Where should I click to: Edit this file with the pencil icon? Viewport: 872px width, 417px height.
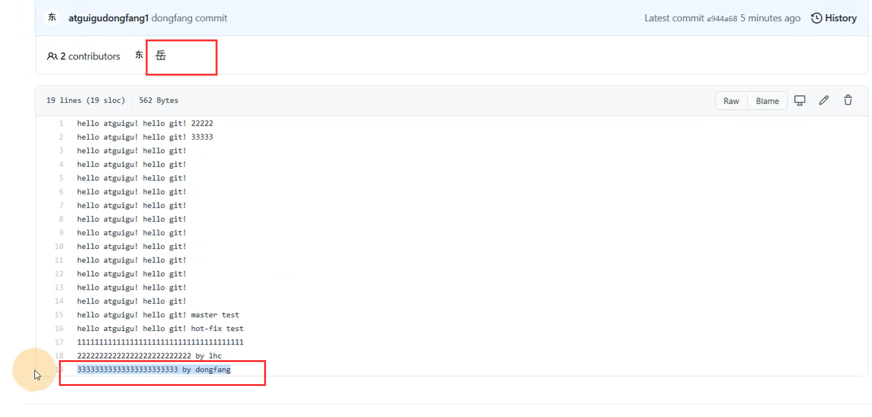coord(823,100)
